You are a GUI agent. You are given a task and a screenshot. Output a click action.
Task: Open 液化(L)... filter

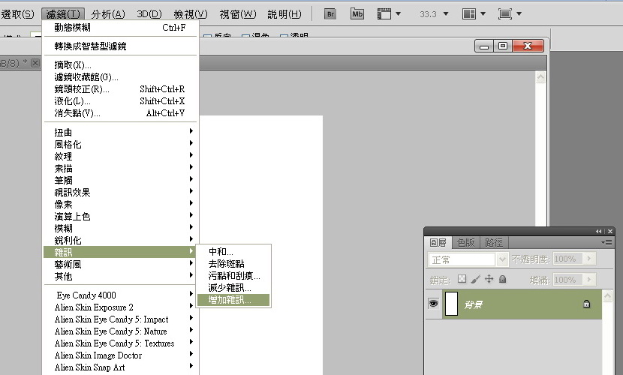119,100
